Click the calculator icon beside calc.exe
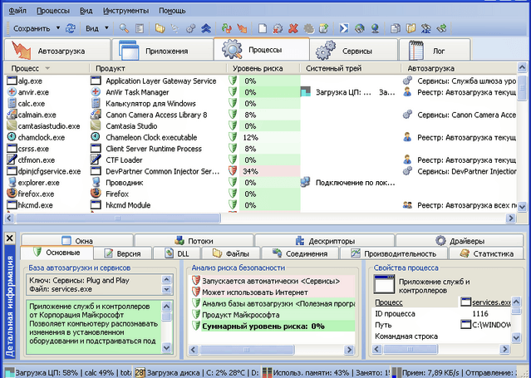531x378 pixels. [x=12, y=103]
